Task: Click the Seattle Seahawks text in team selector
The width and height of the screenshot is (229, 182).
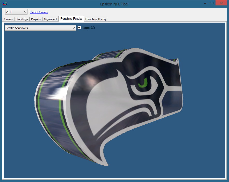Action: point(17,28)
